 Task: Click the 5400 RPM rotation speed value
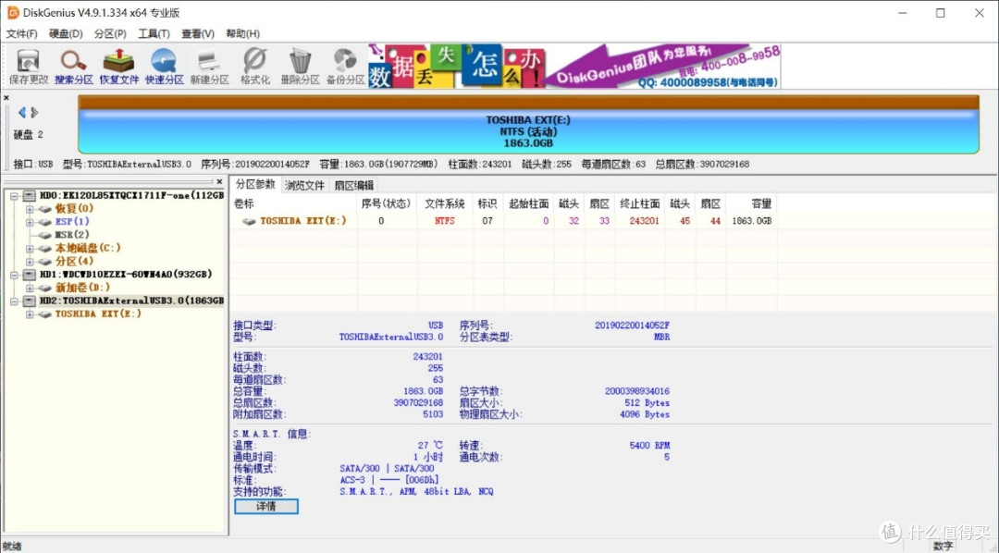pos(649,446)
